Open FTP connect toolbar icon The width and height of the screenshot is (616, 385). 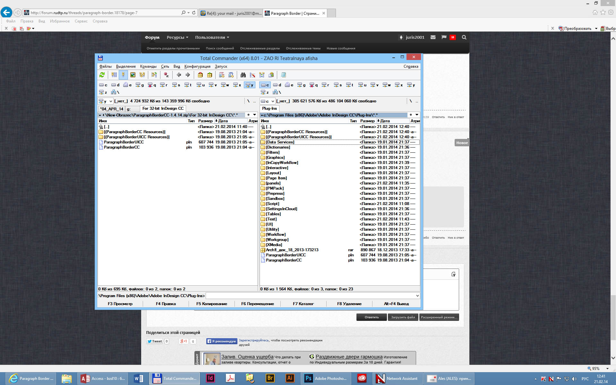pyautogui.click(x=222, y=75)
